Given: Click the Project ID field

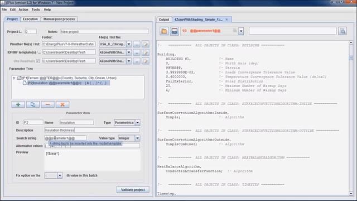Looking at the screenshot, I should [31, 32].
